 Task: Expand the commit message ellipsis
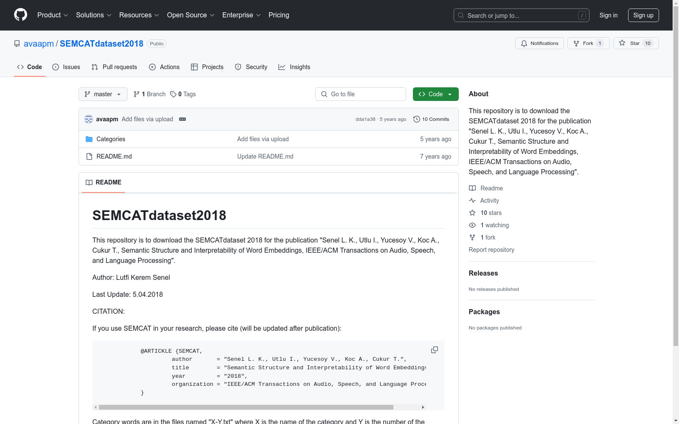182,119
